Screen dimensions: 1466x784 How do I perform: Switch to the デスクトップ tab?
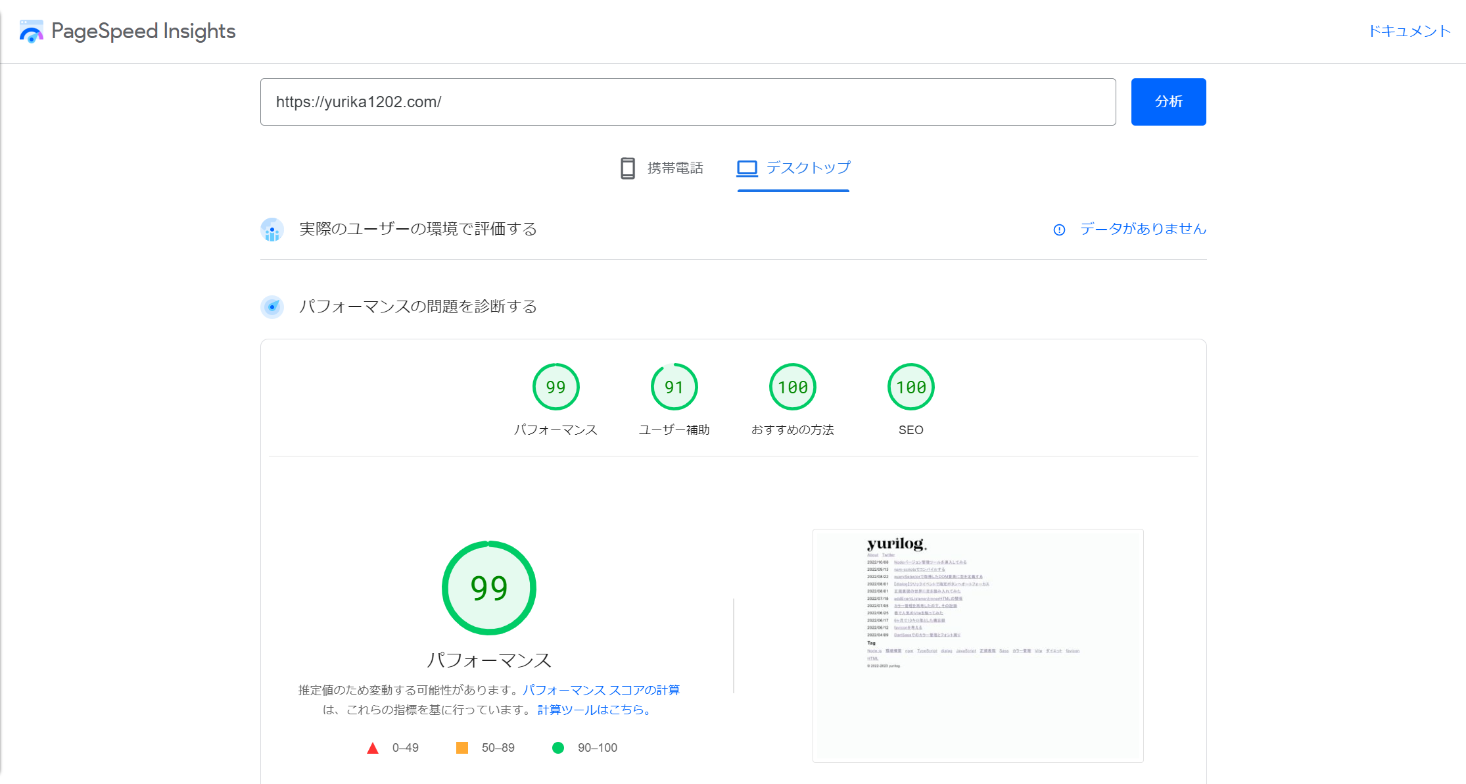pos(793,168)
